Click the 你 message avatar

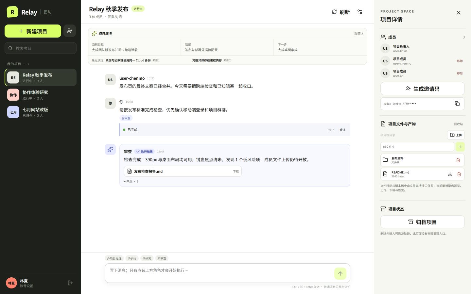coord(110,103)
